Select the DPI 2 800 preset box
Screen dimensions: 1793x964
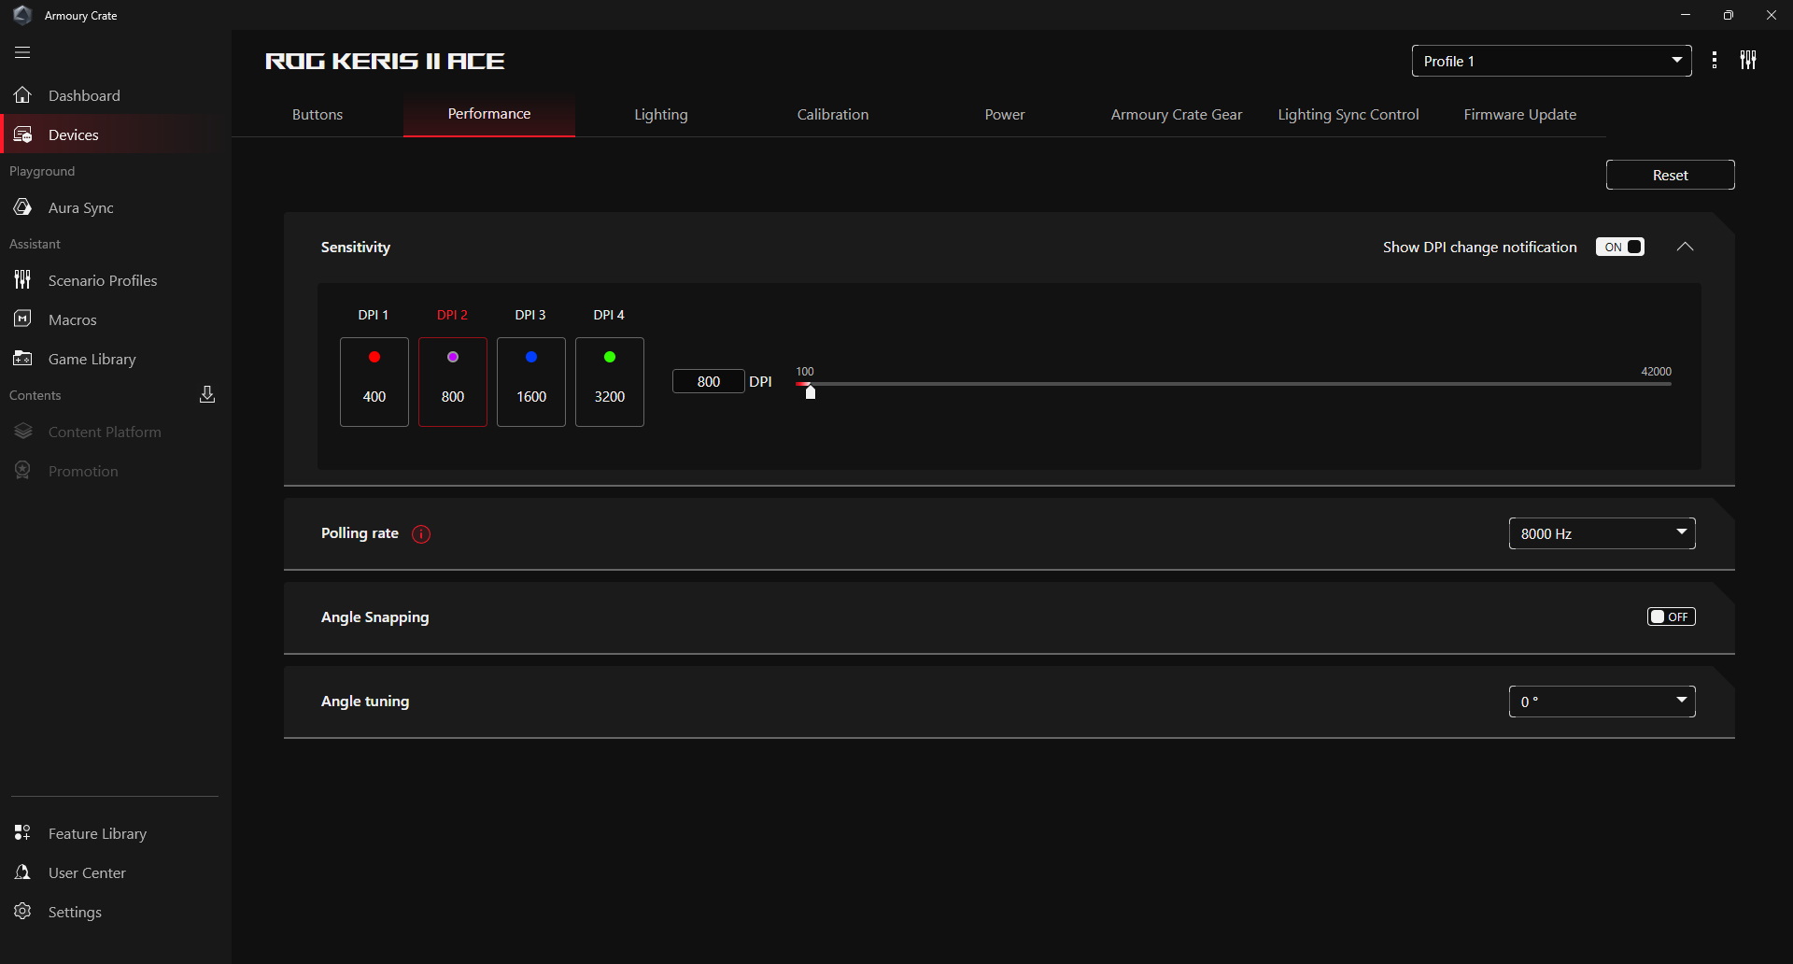[453, 382]
